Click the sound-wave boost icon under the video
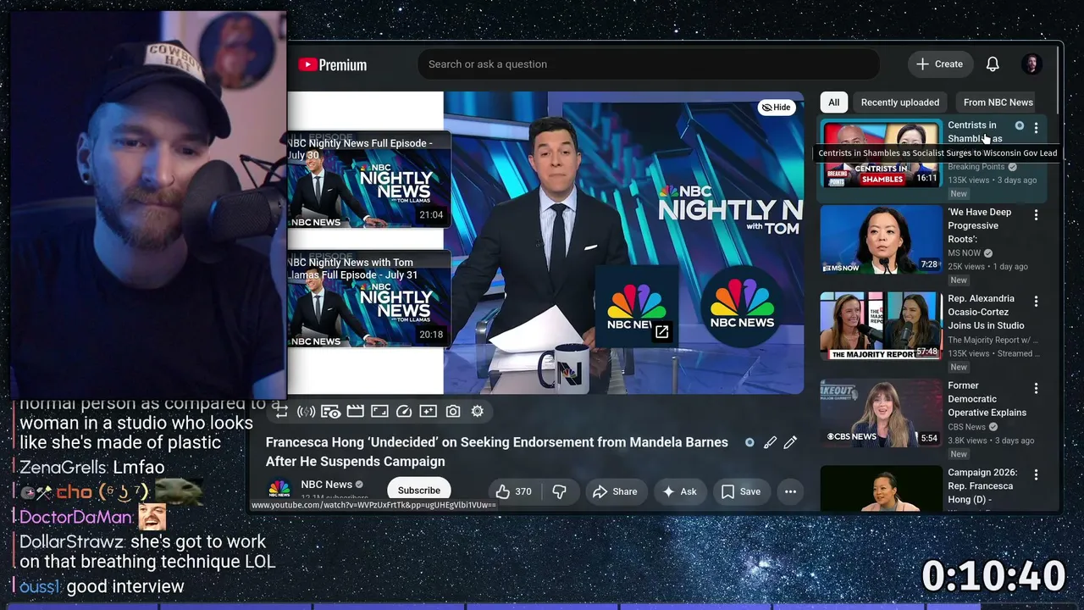The height and width of the screenshot is (610, 1084). pyautogui.click(x=306, y=412)
